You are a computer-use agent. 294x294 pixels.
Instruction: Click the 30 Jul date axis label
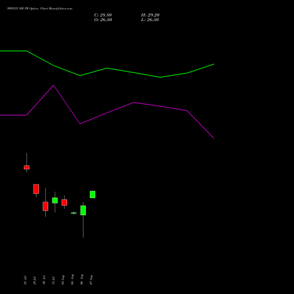(44, 280)
